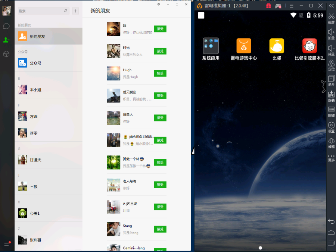Open 系统应用 folder in emulator
The height and width of the screenshot is (252, 336).
coord(211,49)
